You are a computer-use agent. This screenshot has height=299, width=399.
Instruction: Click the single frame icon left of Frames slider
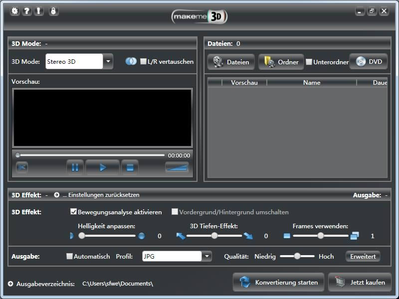point(287,236)
